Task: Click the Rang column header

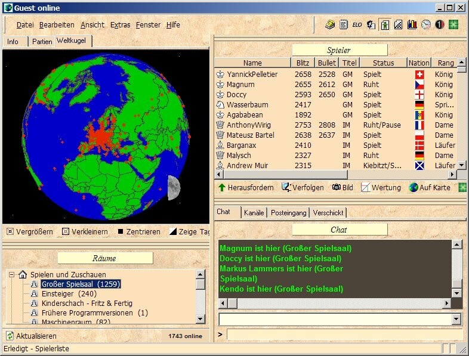Action: pos(445,63)
